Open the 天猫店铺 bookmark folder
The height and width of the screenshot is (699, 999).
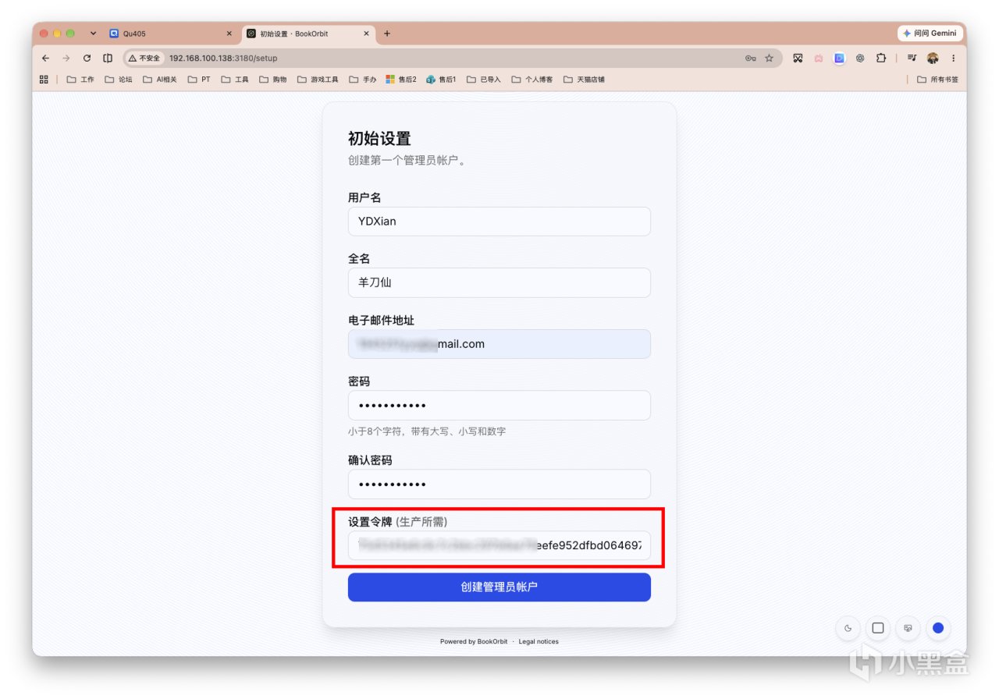point(584,79)
